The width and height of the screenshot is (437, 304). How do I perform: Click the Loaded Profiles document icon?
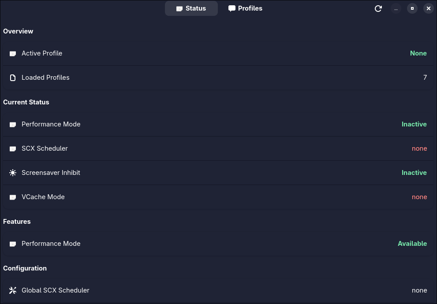coord(13,78)
